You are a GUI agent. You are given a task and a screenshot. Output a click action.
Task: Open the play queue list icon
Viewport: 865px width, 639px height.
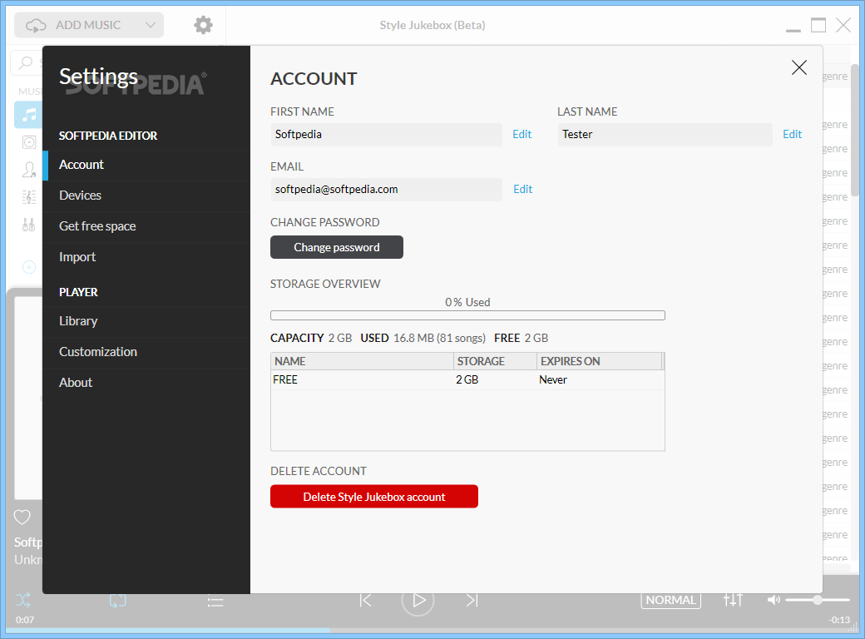[215, 602]
